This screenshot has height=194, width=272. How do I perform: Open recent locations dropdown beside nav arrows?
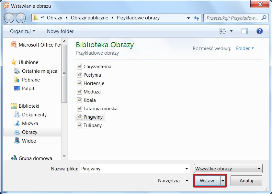[x=28, y=18]
